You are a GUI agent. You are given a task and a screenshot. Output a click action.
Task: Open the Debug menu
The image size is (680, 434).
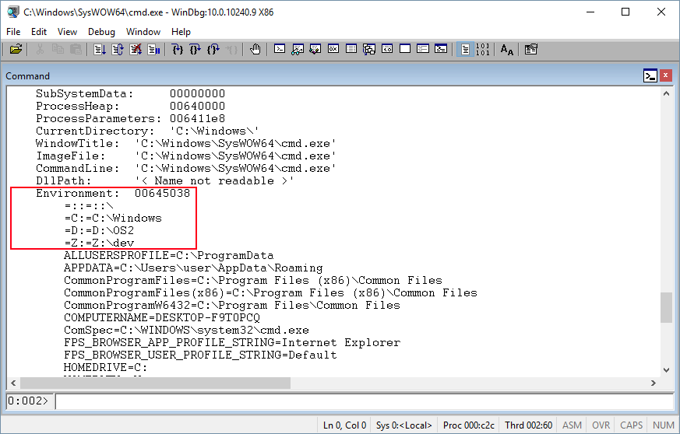[101, 32]
